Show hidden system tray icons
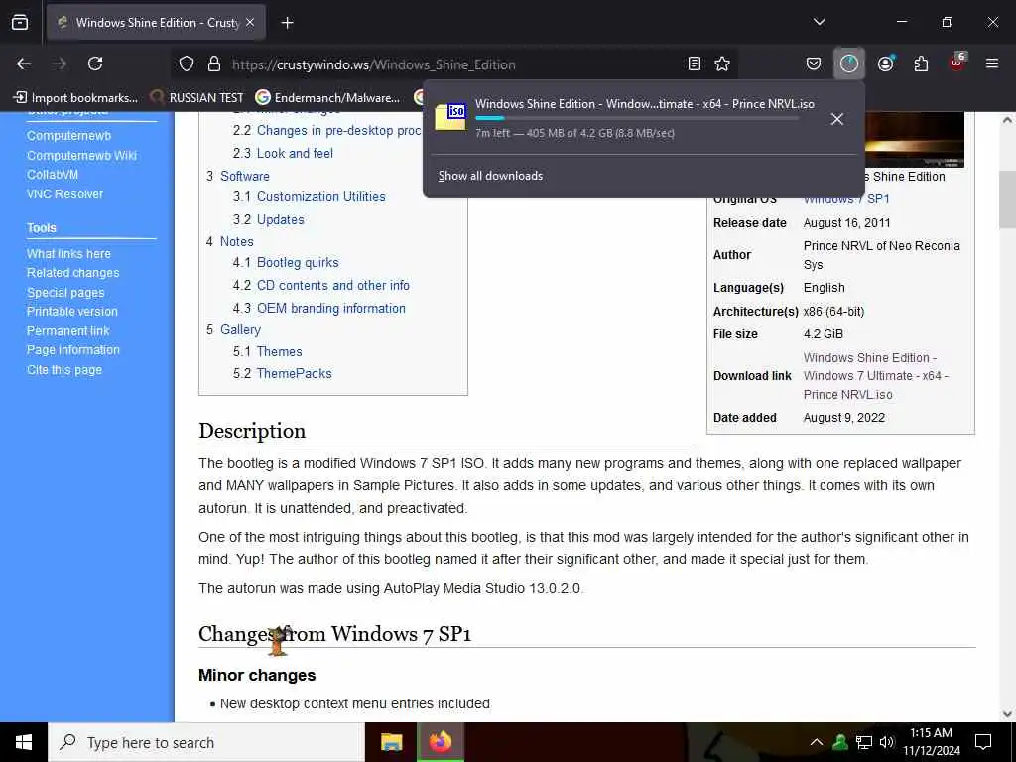The height and width of the screenshot is (762, 1016). pyautogui.click(x=817, y=742)
